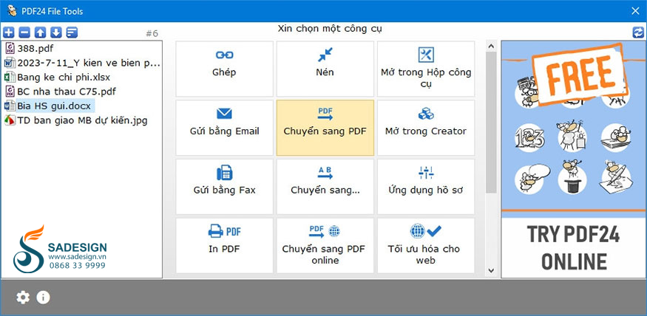Open Mở trong Hộp công cụ tile
647x316 pixels.
point(426,69)
